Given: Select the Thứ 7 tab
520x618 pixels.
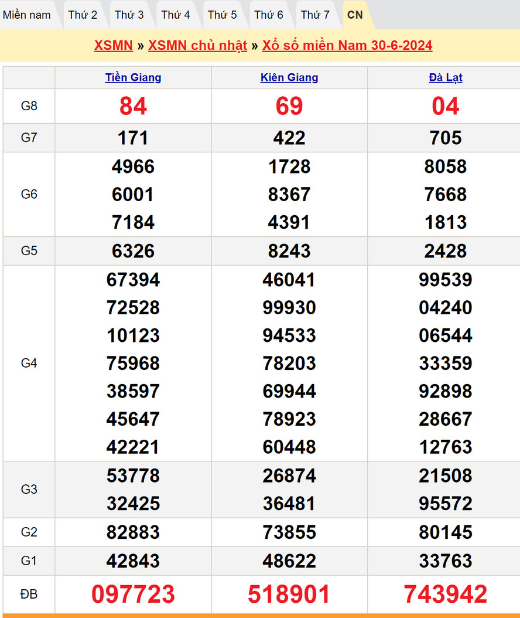Looking at the screenshot, I should [315, 15].
